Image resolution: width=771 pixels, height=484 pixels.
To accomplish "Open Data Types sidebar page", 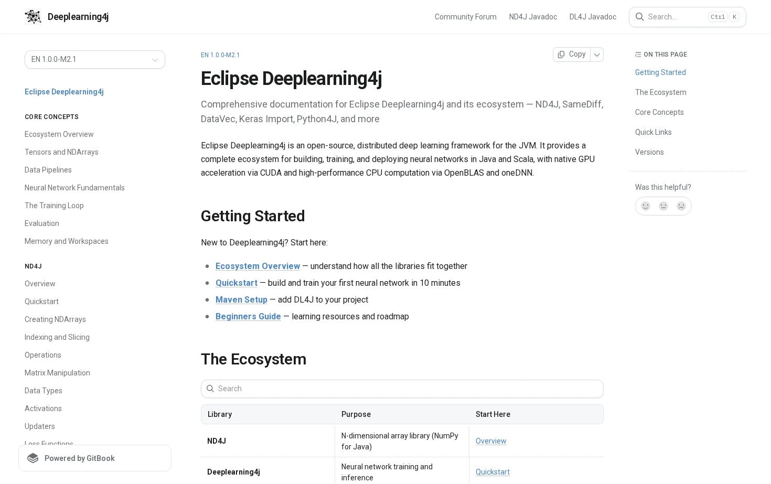I will tap(43, 391).
